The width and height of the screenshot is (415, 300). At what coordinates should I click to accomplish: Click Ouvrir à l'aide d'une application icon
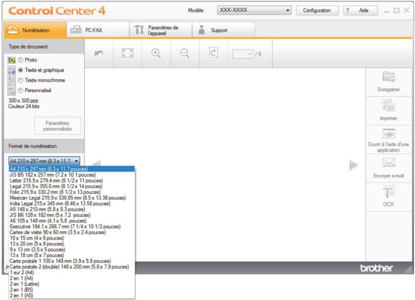[389, 134]
